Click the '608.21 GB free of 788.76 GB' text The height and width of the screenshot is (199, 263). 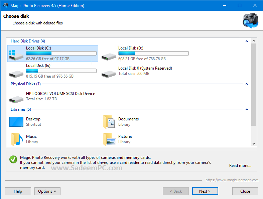[142, 59]
